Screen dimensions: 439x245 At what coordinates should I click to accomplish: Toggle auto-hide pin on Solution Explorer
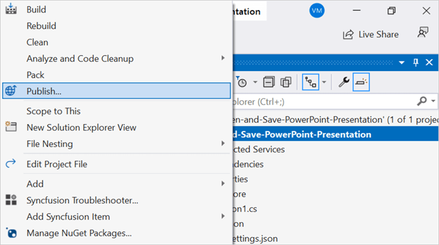416,62
